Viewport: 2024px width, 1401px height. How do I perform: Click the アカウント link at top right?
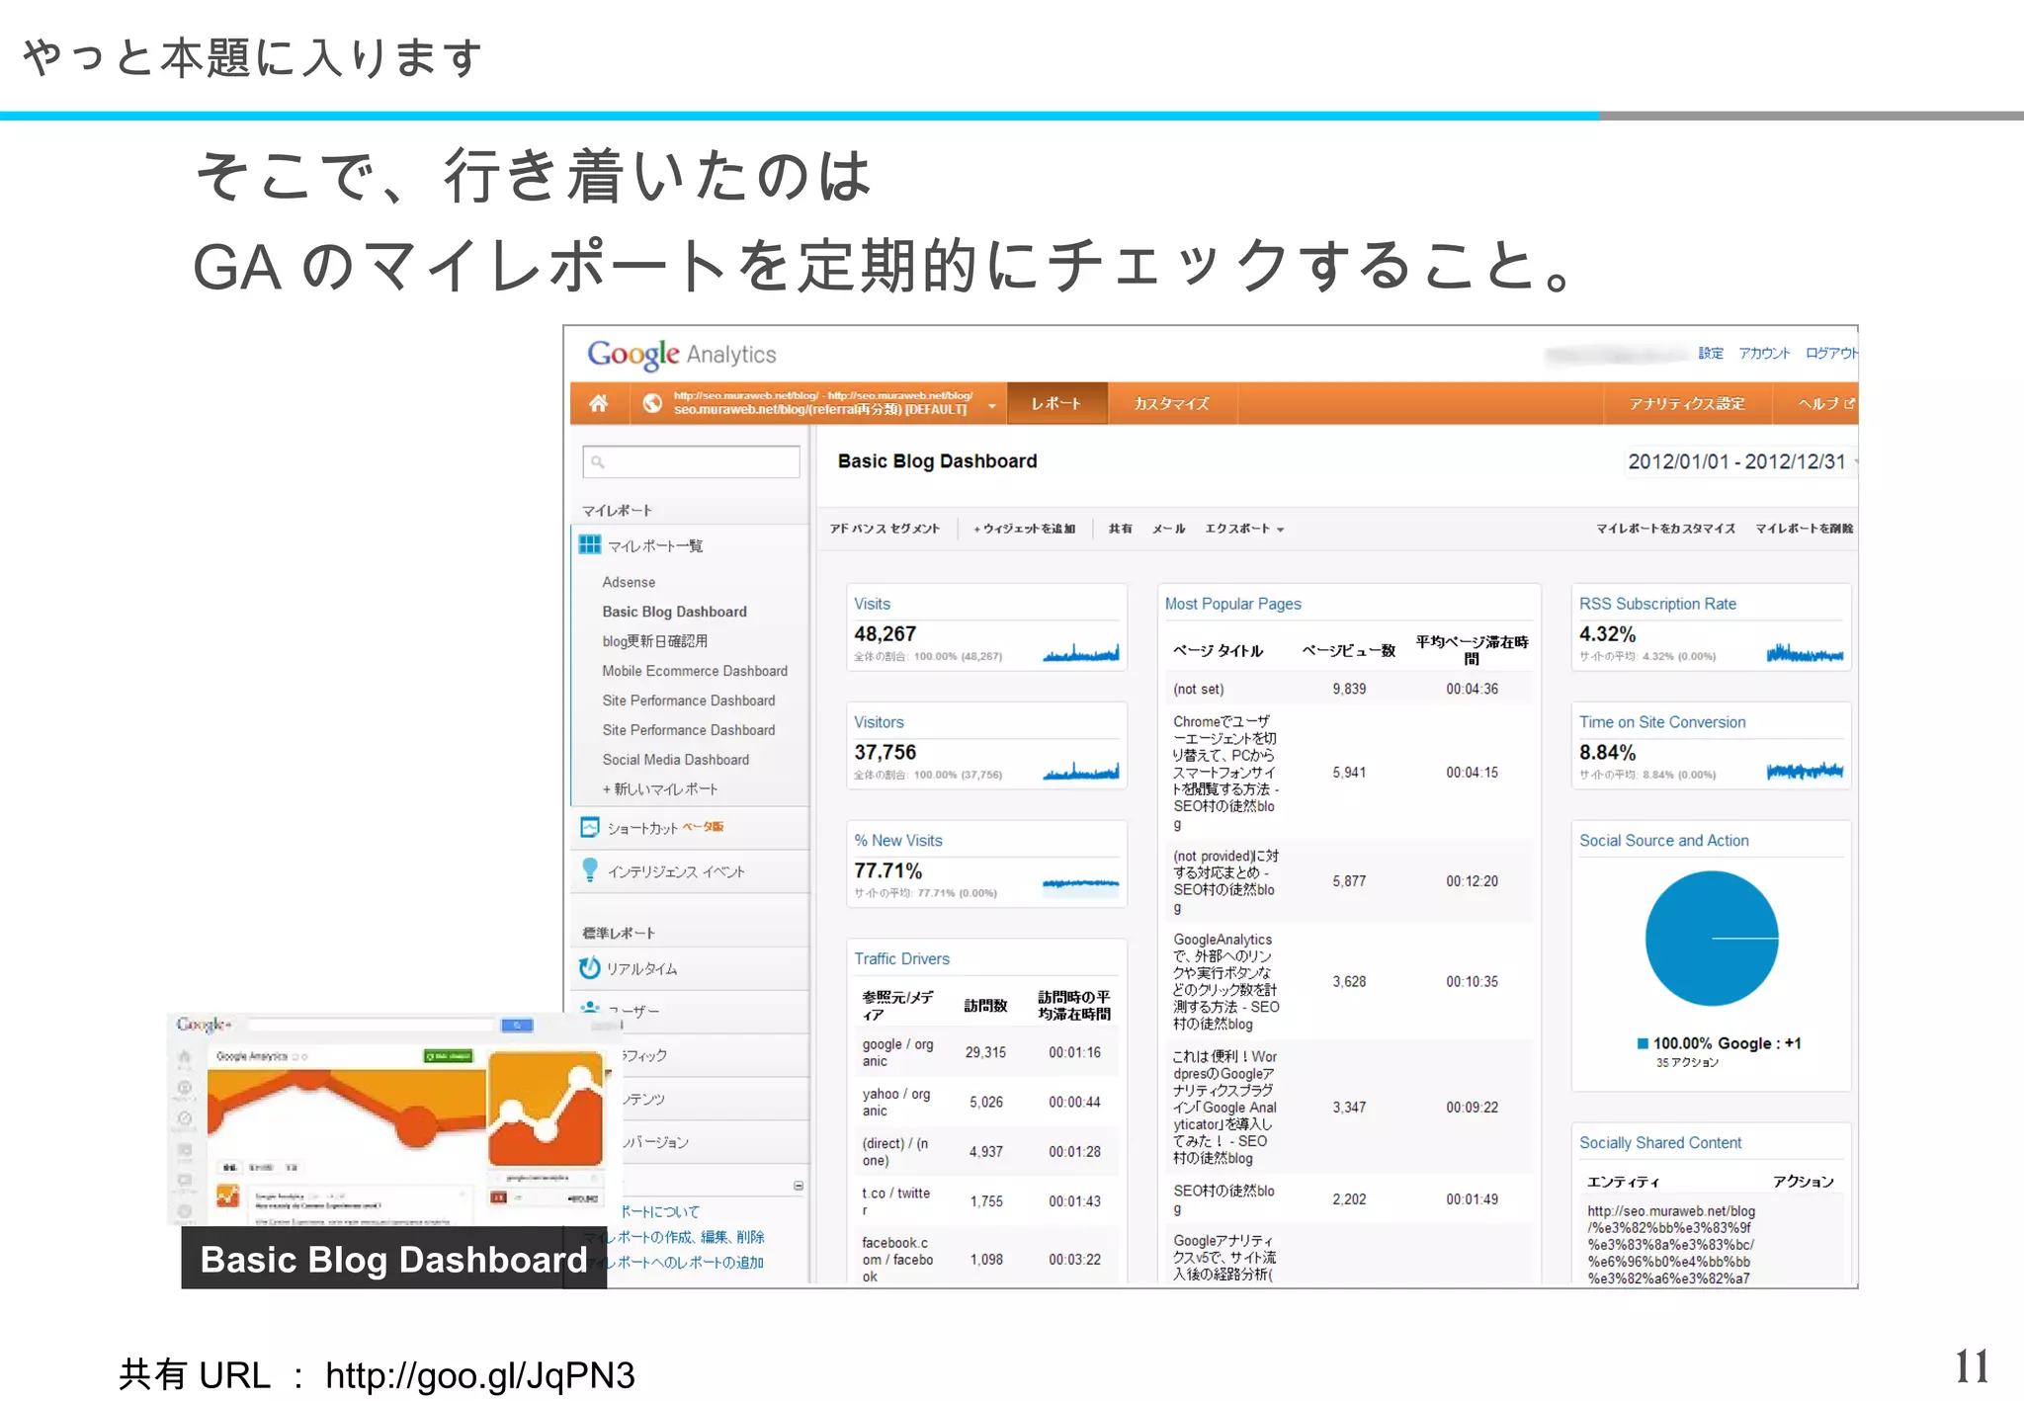click(x=1764, y=354)
